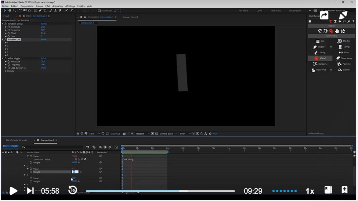This screenshot has width=358, height=201.
Task: Switch to the File d'attente de rendu tab
Action: click(17, 140)
